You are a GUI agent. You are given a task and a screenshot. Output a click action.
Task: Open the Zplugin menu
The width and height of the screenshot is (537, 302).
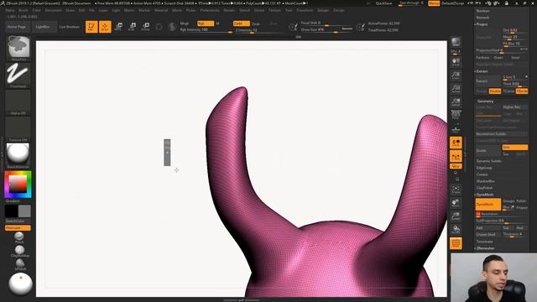coord(323,10)
